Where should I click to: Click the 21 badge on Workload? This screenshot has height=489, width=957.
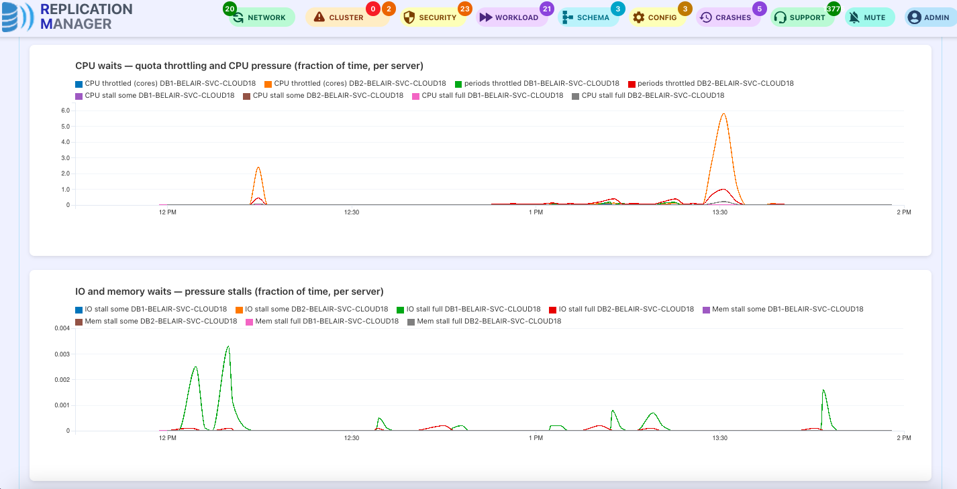click(547, 9)
